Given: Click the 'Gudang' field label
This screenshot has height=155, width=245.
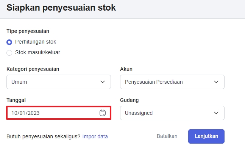Looking at the screenshot, I should point(129,100).
